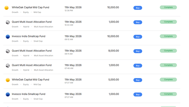Click Buy badge for Quant 10:44 AM order
The width and height of the screenshot is (189, 107).
tap(138, 22)
